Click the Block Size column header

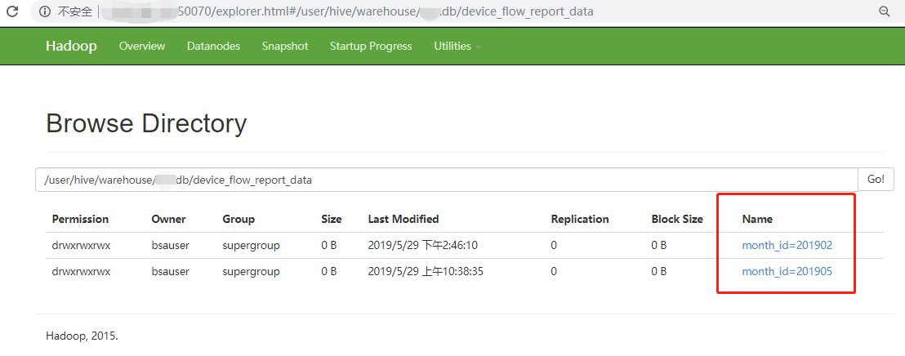click(677, 220)
